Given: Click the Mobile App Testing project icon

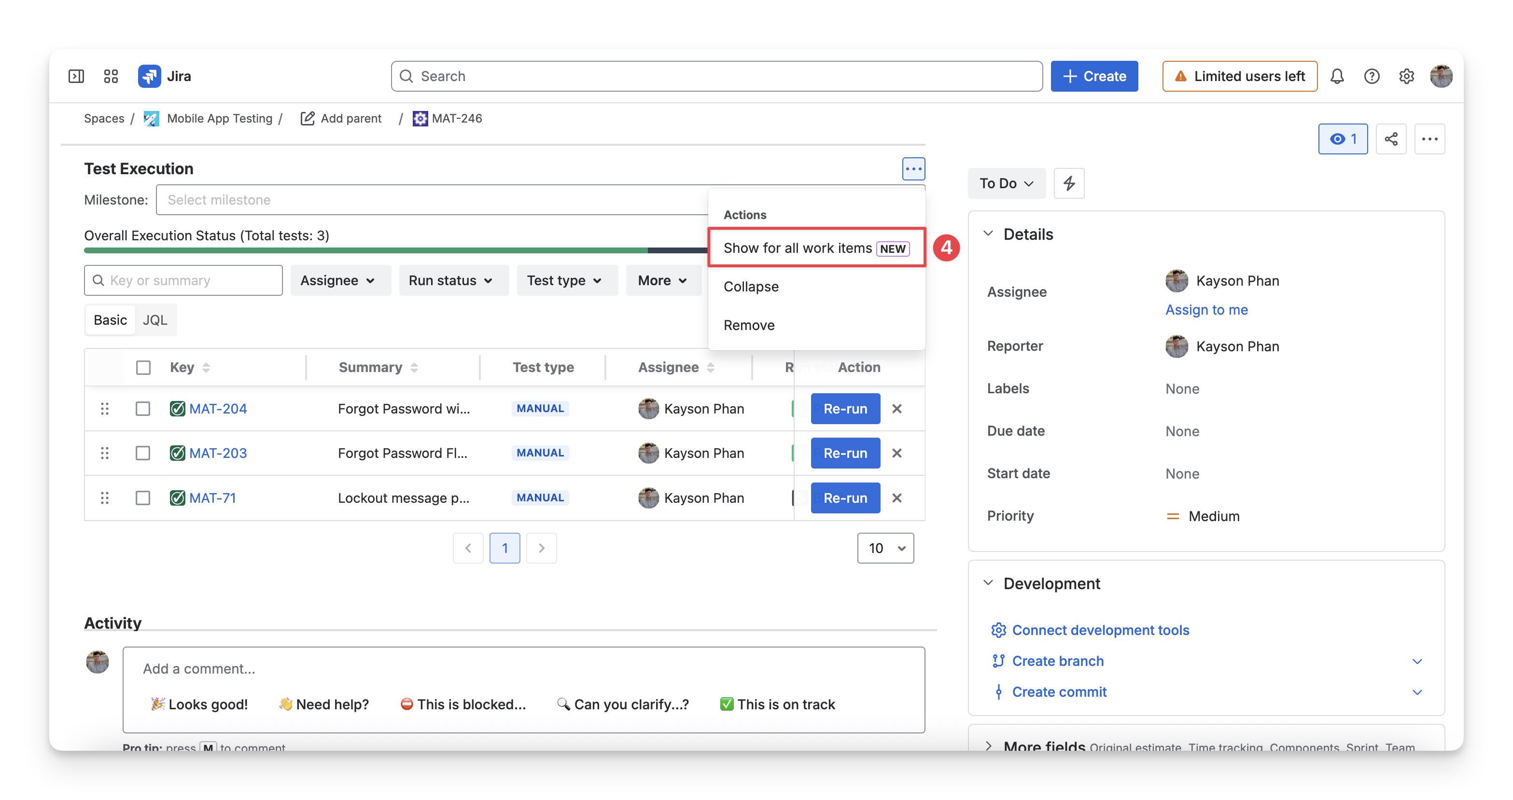Looking at the screenshot, I should 151,119.
